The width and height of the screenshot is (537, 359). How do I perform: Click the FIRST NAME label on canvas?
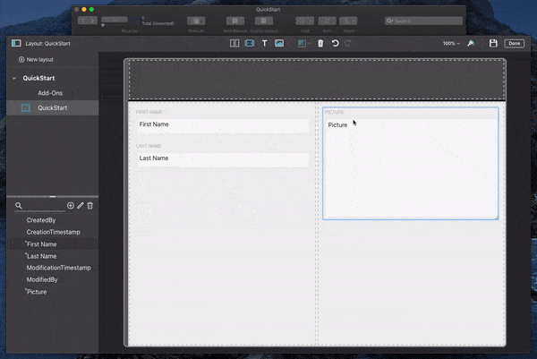tap(149, 112)
